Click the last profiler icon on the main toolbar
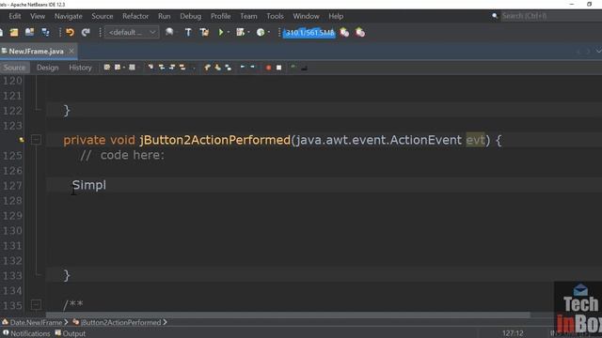The width and height of the screenshot is (602, 338). [x=360, y=33]
